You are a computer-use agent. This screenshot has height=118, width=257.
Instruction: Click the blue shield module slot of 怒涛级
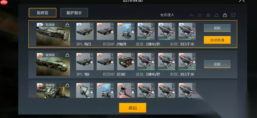pyautogui.click(x=126, y=31)
